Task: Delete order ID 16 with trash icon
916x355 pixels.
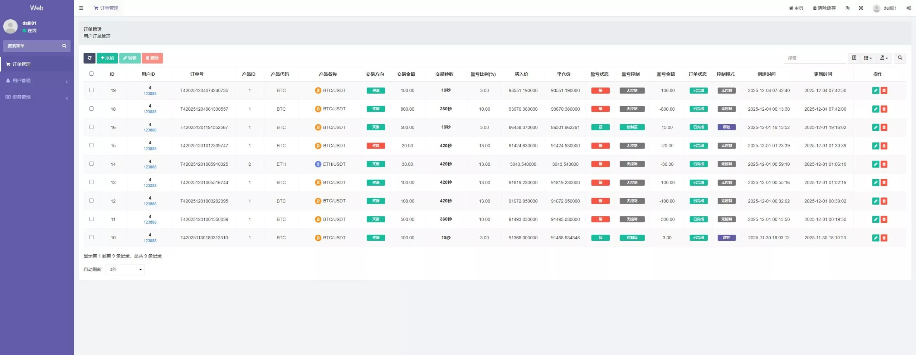Action: click(884, 127)
